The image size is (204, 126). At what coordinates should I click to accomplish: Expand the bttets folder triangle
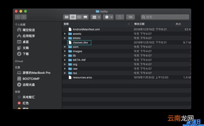[65, 38]
